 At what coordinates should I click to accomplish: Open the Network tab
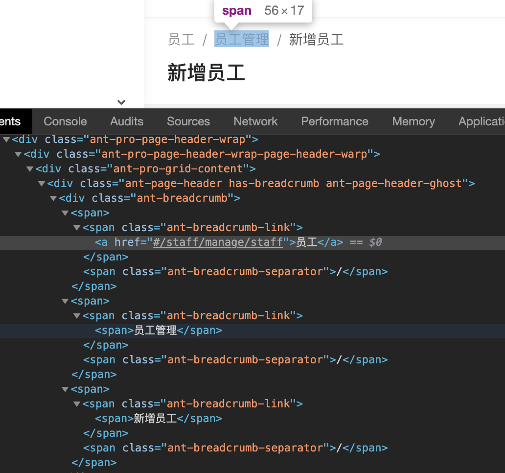(255, 121)
